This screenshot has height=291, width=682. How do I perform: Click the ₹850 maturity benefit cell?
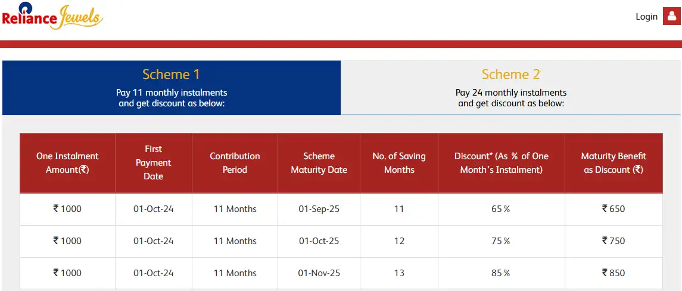tap(613, 273)
